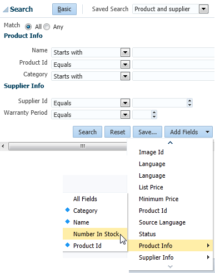Click the menu scroll-up chevron

click(170, 143)
